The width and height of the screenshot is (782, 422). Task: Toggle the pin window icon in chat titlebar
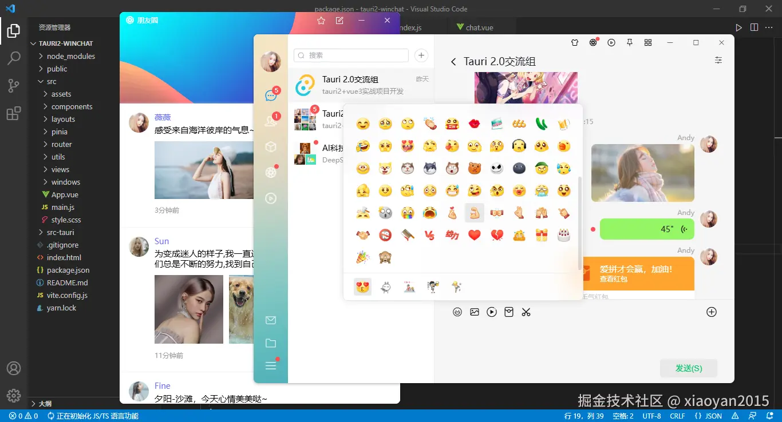coord(630,42)
